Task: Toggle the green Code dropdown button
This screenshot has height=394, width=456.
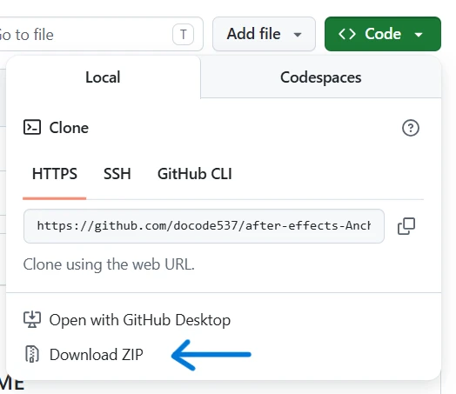Action: (383, 34)
